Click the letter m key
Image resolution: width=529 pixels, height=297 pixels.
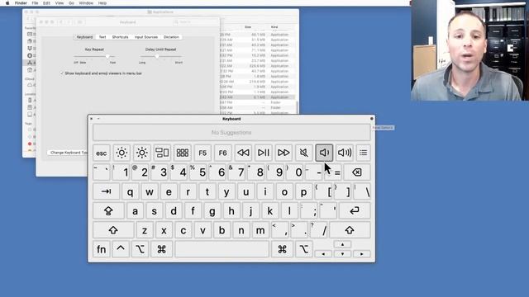point(260,230)
